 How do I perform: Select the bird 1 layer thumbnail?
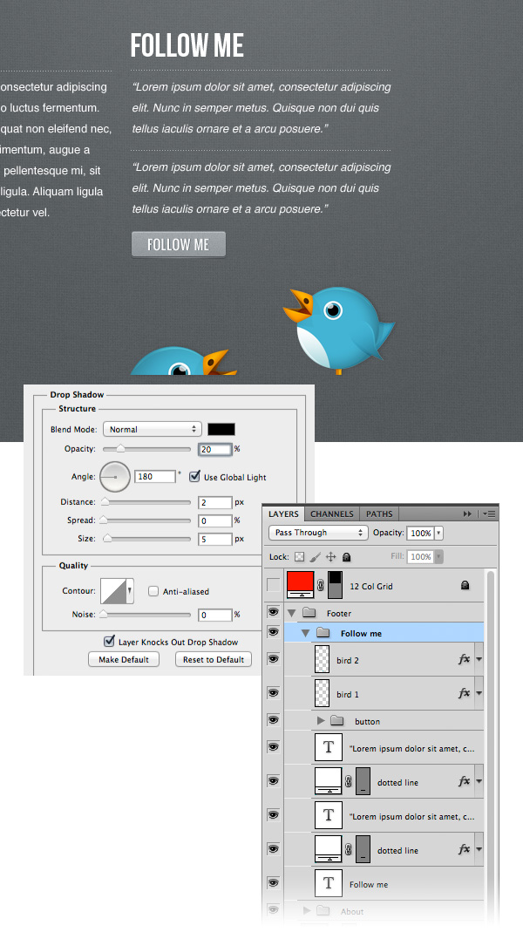tap(322, 693)
